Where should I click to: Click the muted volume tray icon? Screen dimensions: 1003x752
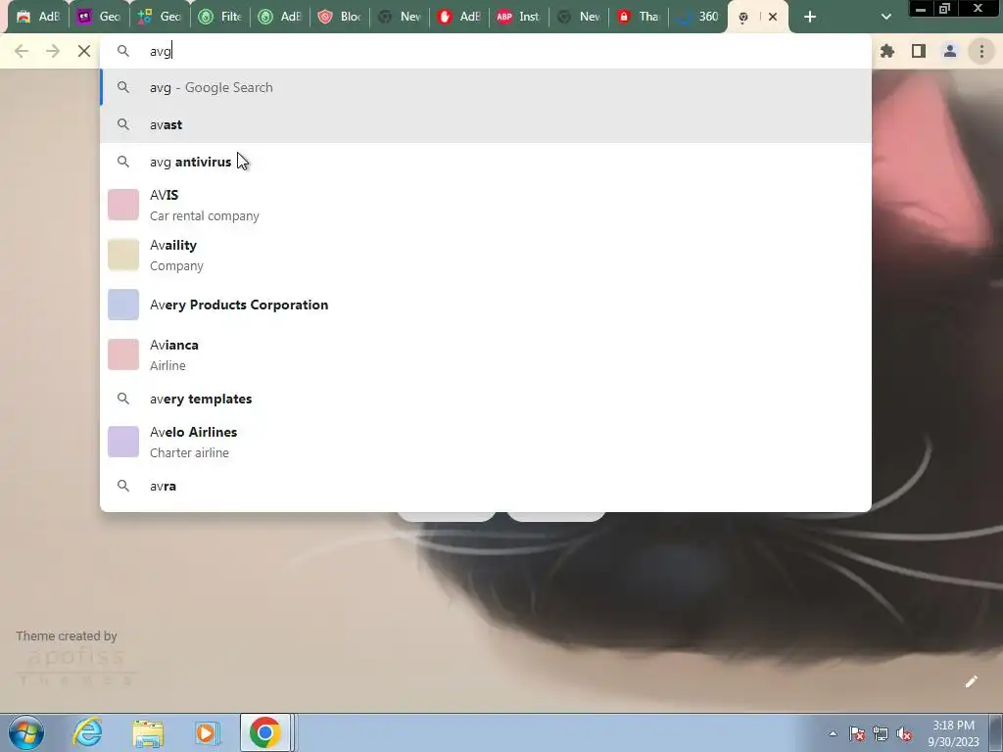tap(904, 733)
